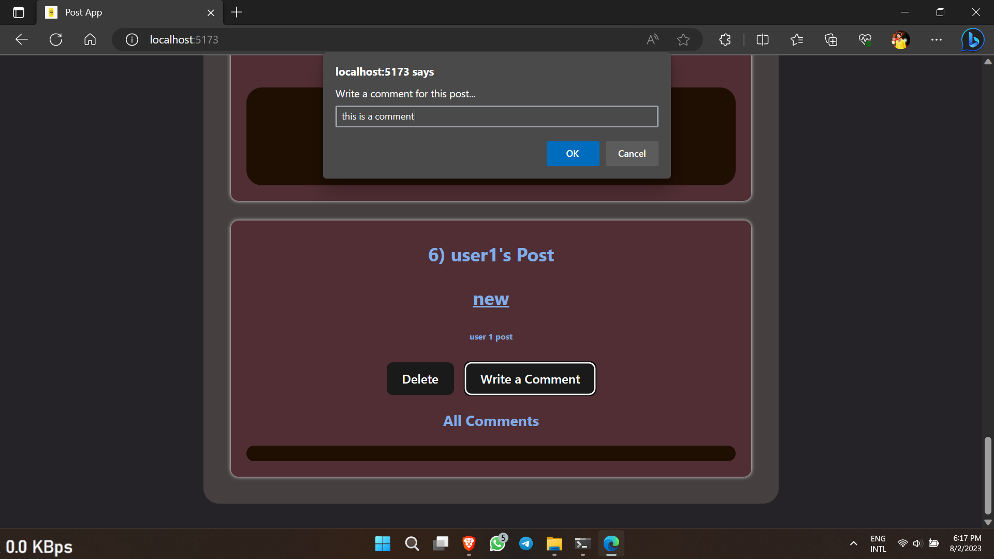
Task: Click the comment text input field
Action: tap(496, 116)
